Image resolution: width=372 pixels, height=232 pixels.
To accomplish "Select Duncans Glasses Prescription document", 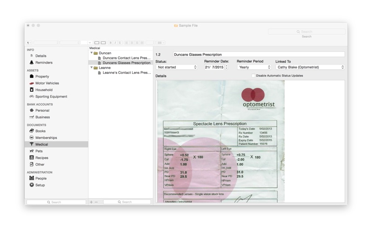I will [121, 63].
